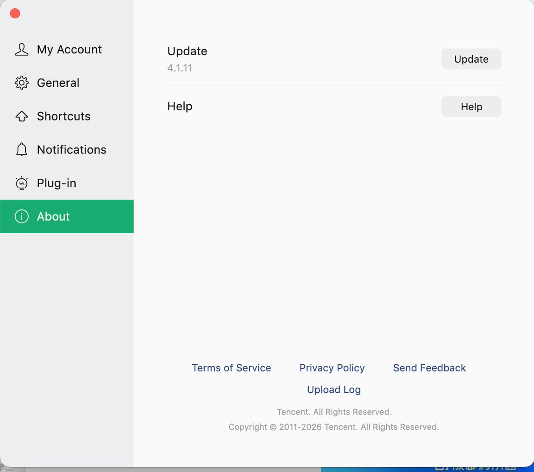Image resolution: width=534 pixels, height=472 pixels.
Task: Open the Plug-in tab
Action: coord(67,183)
